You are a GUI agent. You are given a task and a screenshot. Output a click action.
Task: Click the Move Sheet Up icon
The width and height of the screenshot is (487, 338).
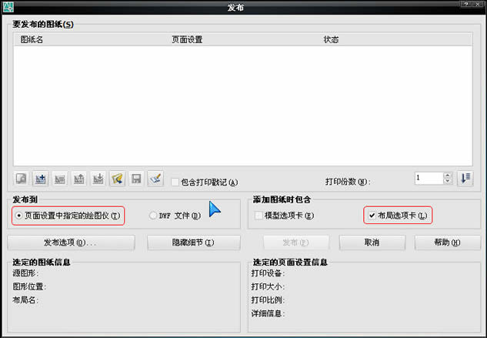pyautogui.click(x=79, y=179)
